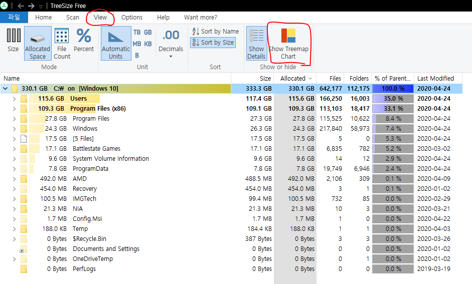This screenshot has width=472, height=284.
Task: Click the Folders column header
Action: tap(358, 79)
